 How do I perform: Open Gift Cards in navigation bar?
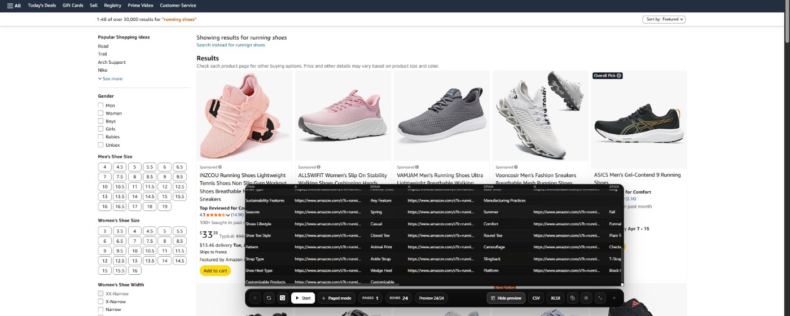[73, 6]
